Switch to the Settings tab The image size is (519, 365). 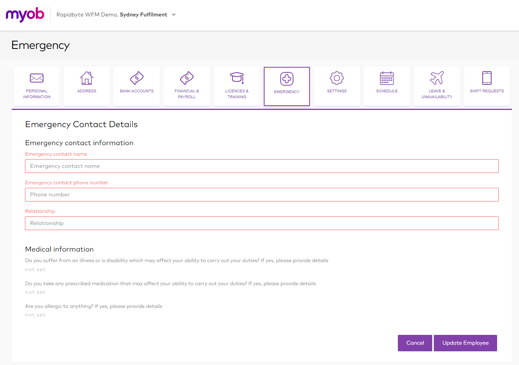[x=336, y=86]
